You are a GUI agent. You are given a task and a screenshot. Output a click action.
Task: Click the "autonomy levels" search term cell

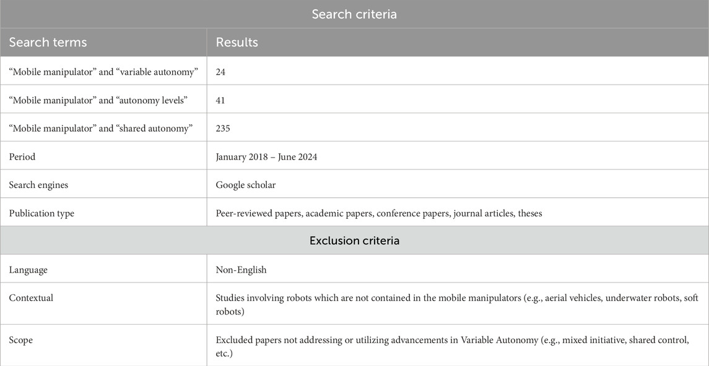(x=98, y=100)
